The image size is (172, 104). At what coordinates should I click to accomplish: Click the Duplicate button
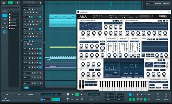pyautogui.click(x=166, y=100)
